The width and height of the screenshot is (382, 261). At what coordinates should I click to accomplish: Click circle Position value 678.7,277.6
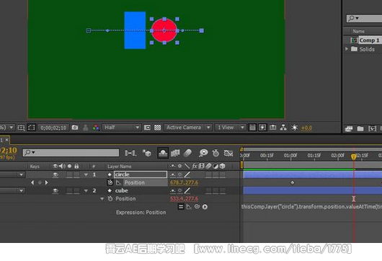tap(184, 182)
